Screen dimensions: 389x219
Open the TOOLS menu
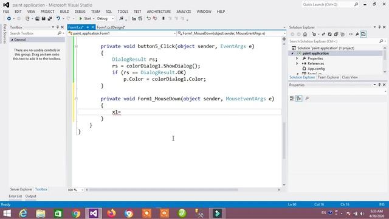(x=123, y=12)
